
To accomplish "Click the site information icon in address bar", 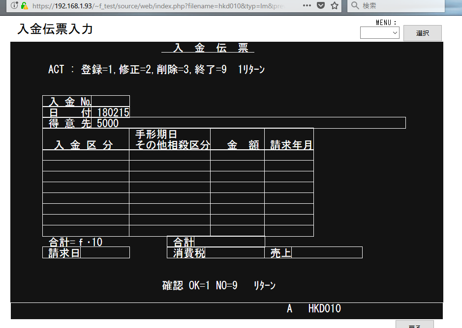I will [x=14, y=6].
